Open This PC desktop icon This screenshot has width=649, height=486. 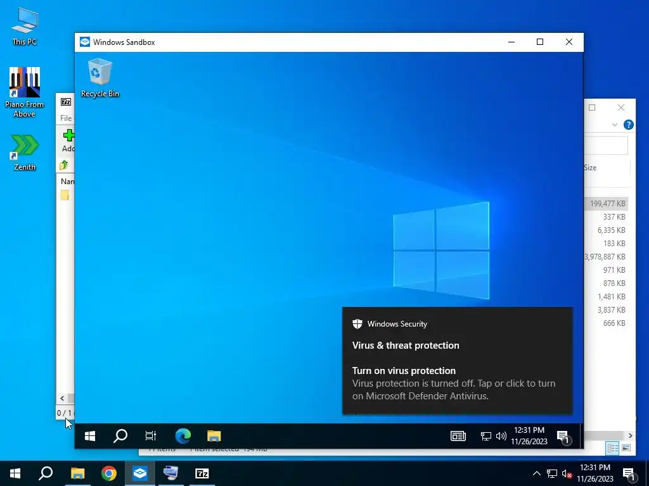click(25, 26)
